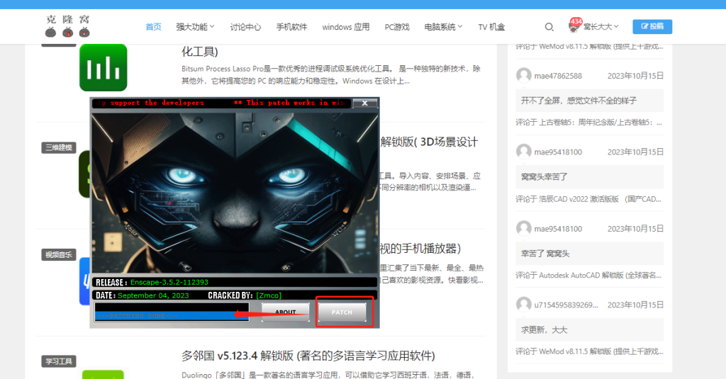726x379 pixels.
Task: Open link 评论于 浩辰CAD v2022 激活版
Action: click(x=589, y=199)
